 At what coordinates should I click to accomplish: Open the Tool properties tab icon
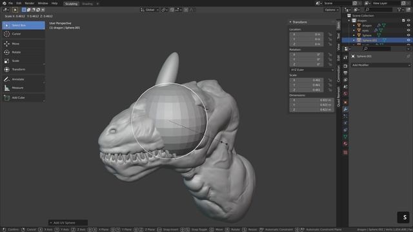pos(345,57)
